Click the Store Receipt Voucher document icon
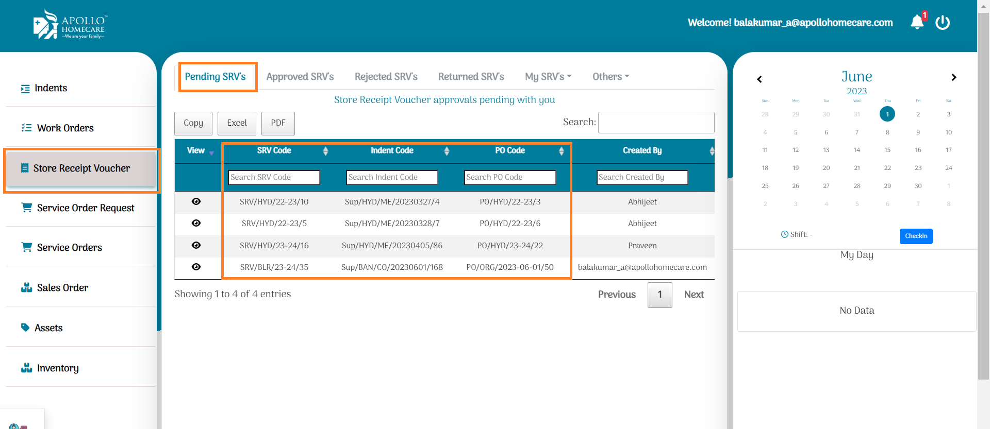Viewport: 990px width, 429px height. (25, 168)
